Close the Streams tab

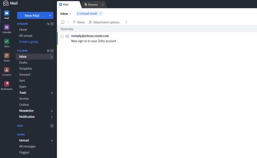(x=103, y=4)
